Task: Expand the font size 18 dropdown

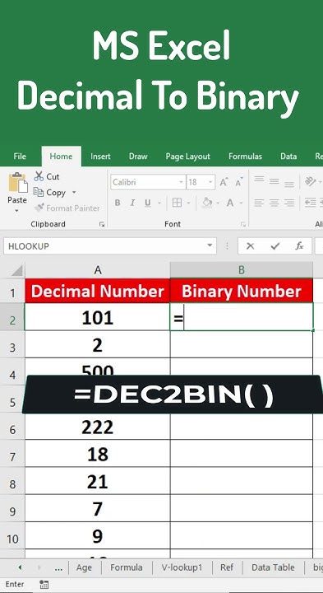Action: 210,182
